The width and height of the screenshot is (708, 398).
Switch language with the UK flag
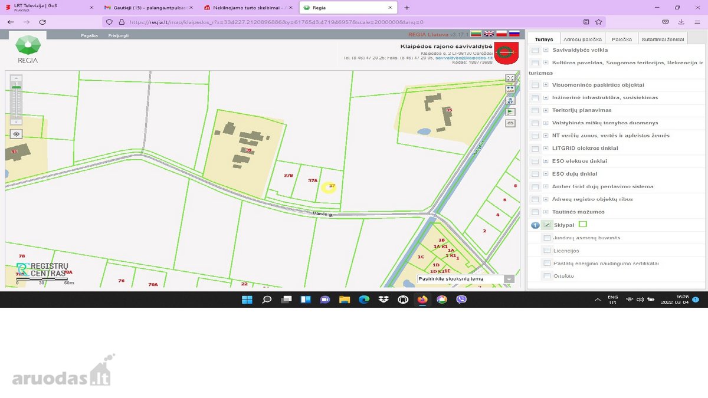click(489, 34)
